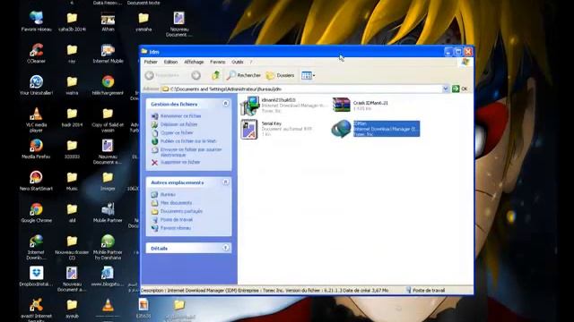Collapse the Autres emplacements panel

(x=225, y=182)
